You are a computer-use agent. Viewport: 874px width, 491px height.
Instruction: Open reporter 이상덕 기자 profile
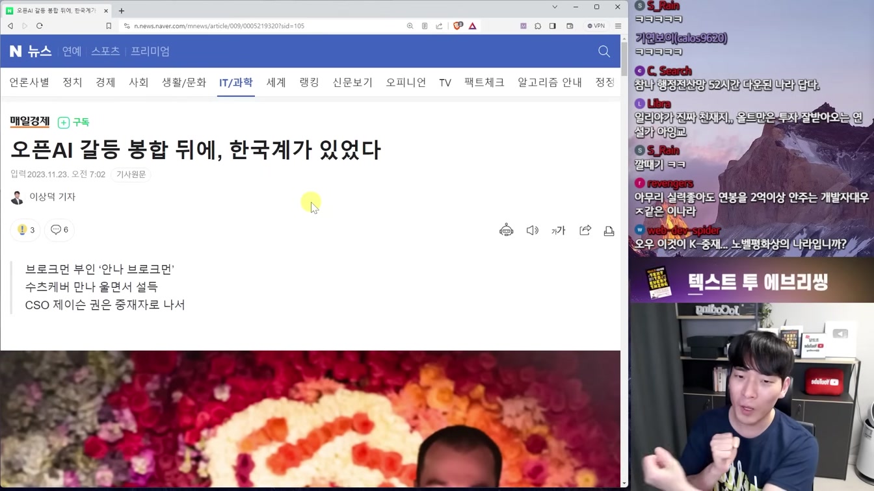click(44, 197)
